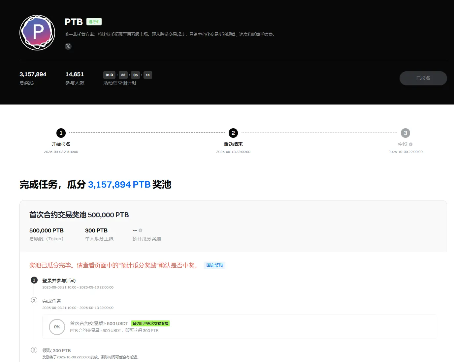Select step 1 circle 开始报名
The width and height of the screenshot is (454, 362).
point(61,133)
